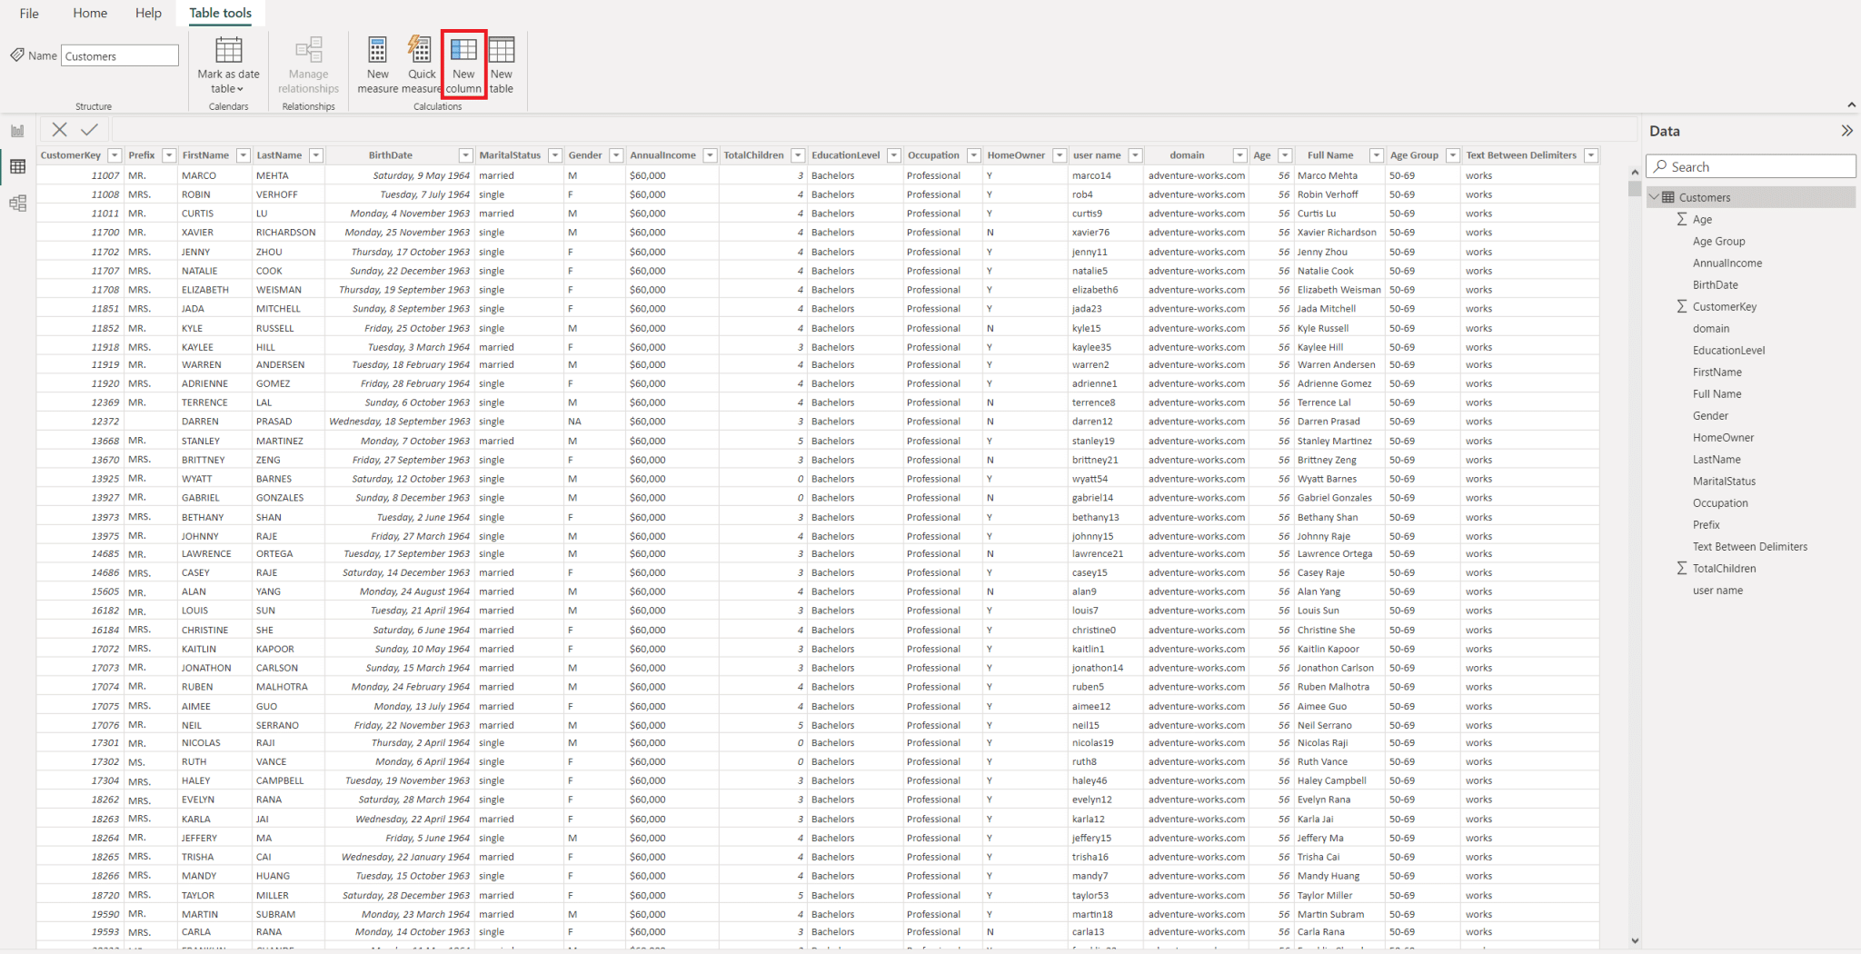1861x954 pixels.
Task: Open the File menu
Action: [28, 13]
